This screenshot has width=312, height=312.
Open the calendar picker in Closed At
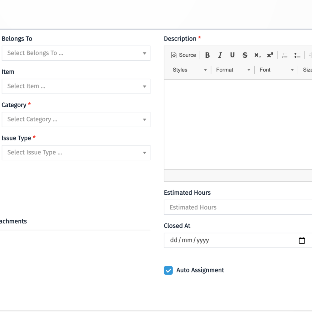[302, 240]
